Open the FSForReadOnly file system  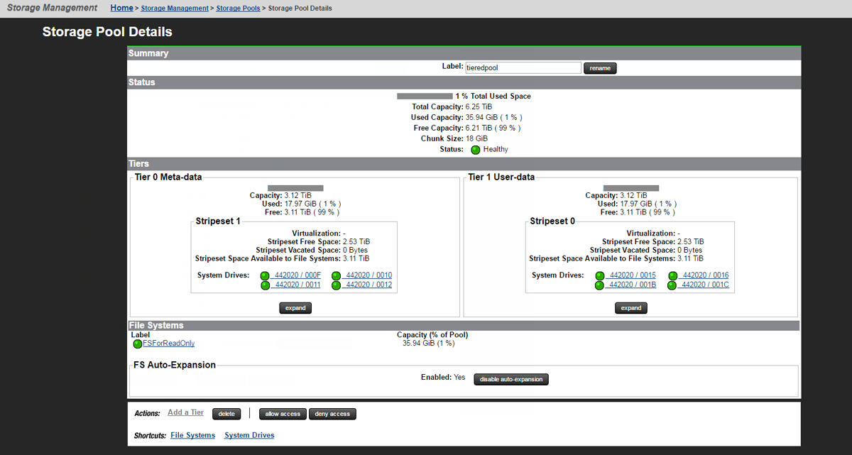coord(169,344)
